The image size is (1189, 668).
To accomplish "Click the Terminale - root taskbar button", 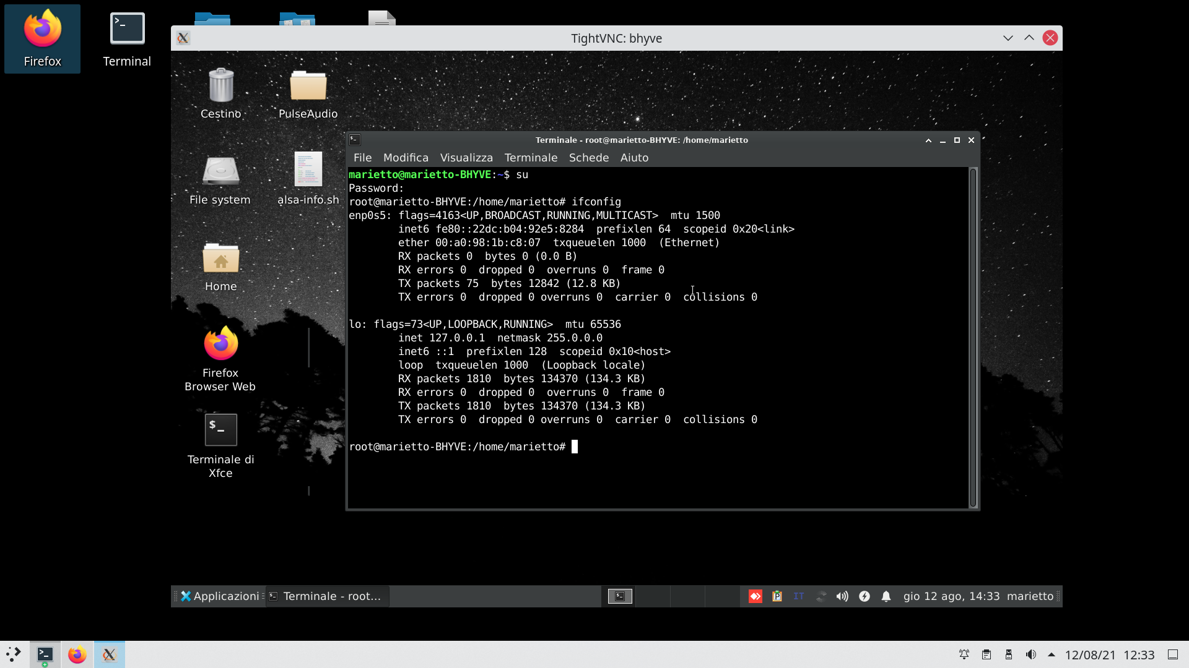I will (x=327, y=596).
